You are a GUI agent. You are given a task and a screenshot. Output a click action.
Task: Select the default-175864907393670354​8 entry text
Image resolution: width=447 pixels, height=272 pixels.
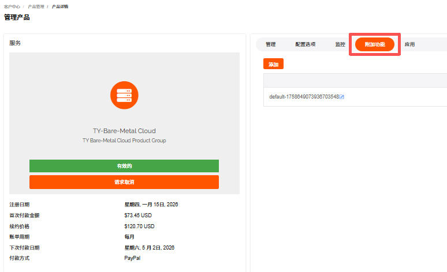click(x=304, y=97)
